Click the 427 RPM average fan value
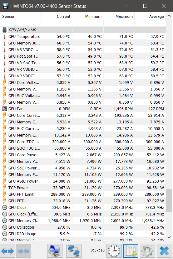The image size is (173, 259). tap(156, 109)
